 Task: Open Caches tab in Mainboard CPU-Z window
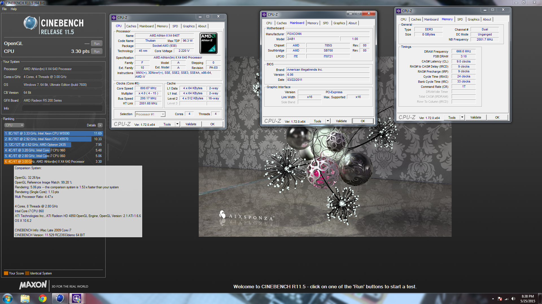pyautogui.click(x=281, y=23)
